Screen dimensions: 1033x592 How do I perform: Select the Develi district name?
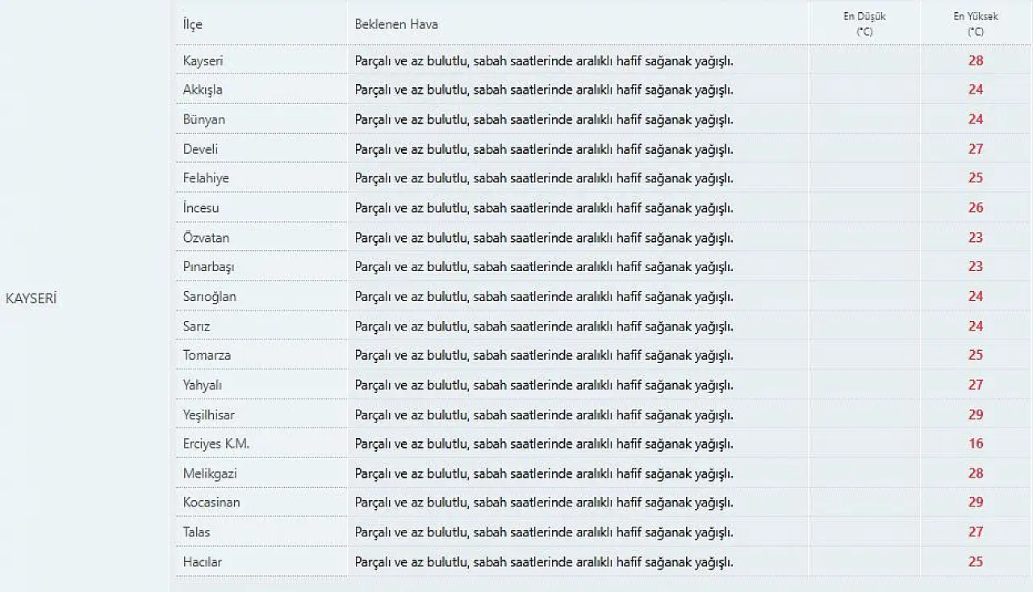[x=200, y=149]
